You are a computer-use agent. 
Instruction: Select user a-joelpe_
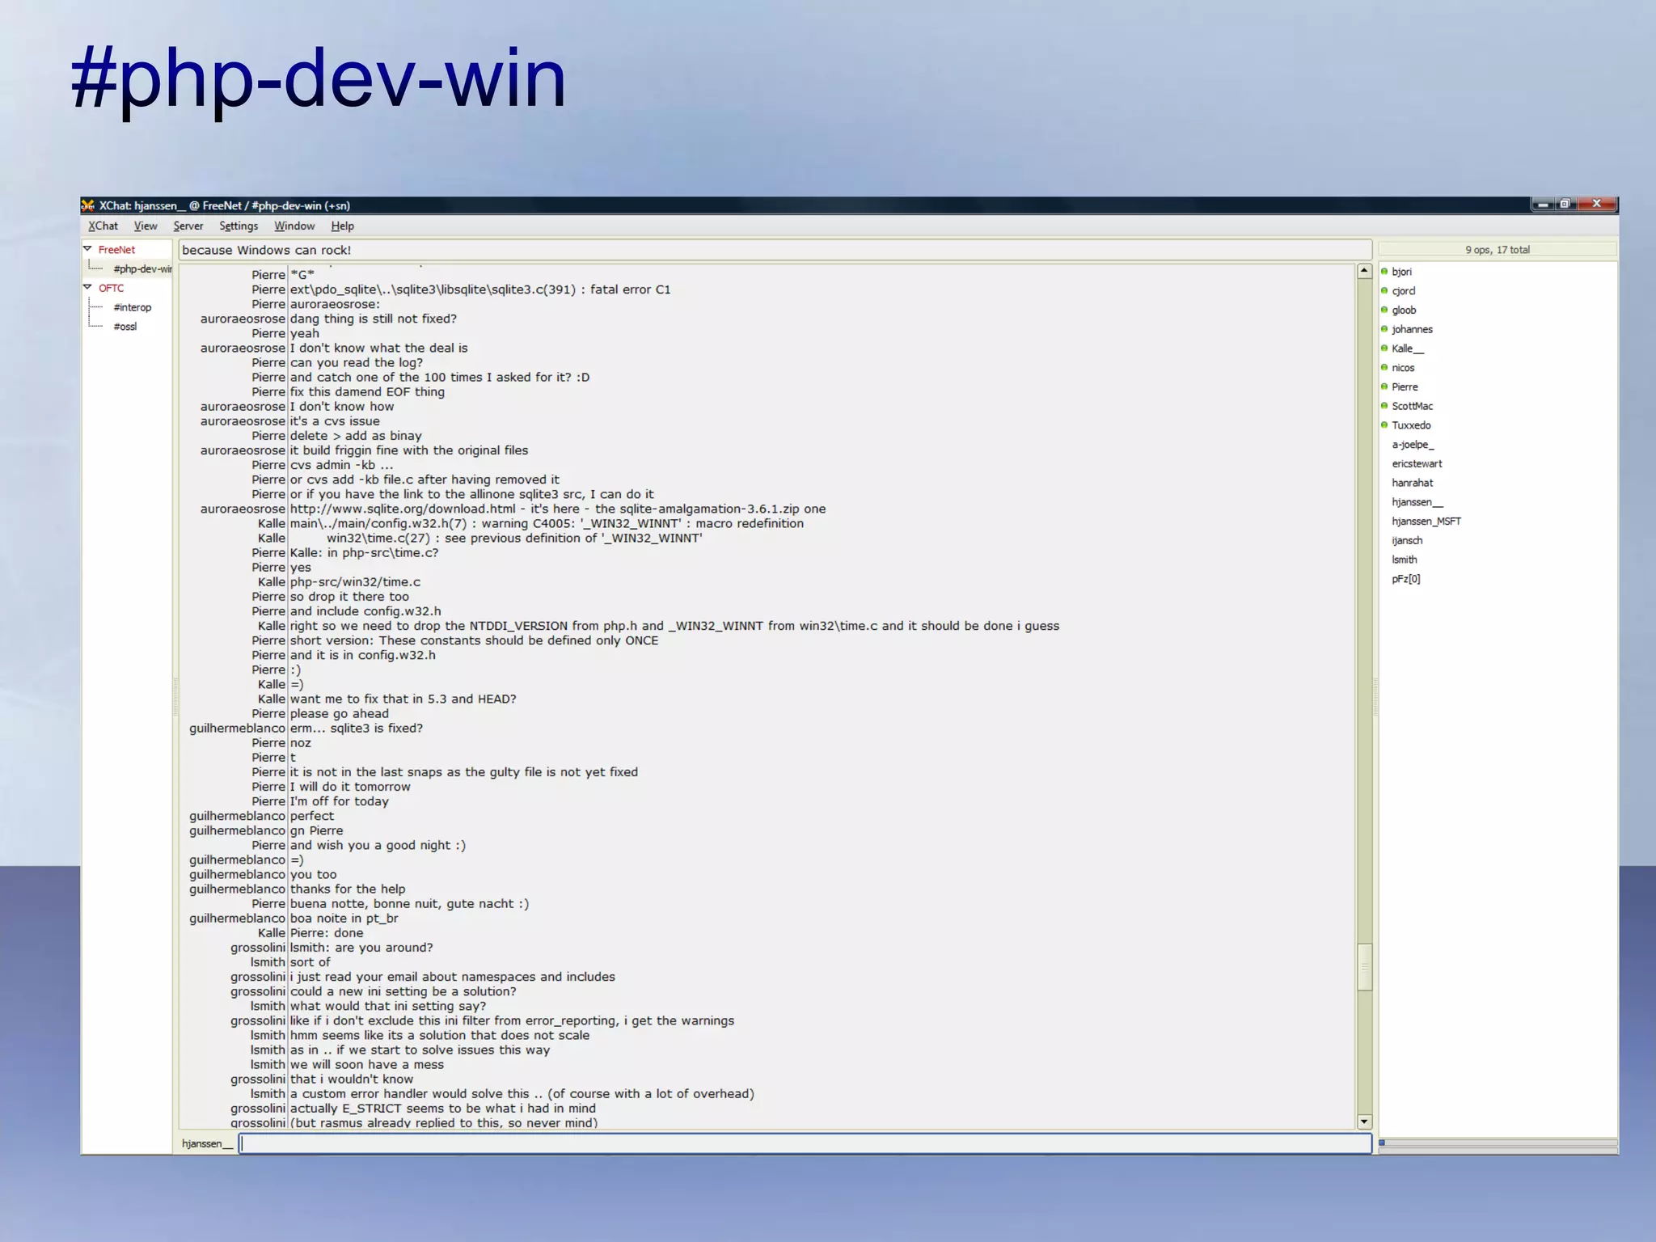[1413, 445]
